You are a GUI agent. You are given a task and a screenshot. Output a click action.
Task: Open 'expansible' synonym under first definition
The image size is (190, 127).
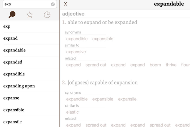103,39
